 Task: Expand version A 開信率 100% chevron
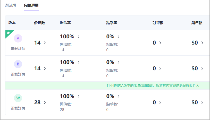[x=78, y=37]
